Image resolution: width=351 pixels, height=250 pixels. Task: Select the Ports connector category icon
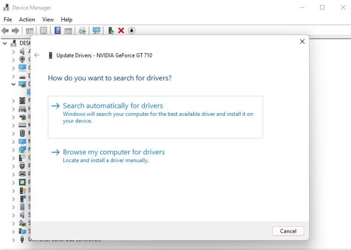[x=22, y=165]
